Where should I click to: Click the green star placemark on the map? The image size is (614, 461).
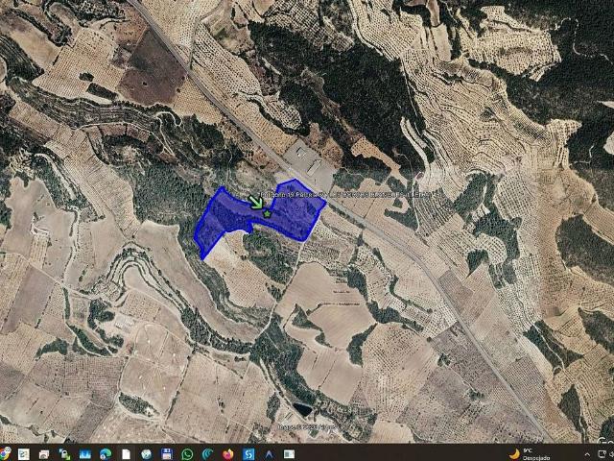coord(267,214)
